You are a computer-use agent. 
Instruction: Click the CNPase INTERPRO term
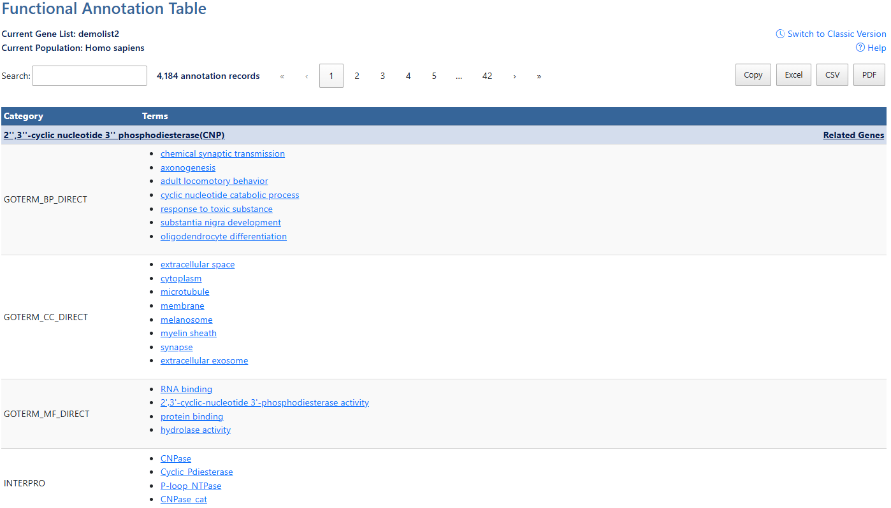(175, 458)
